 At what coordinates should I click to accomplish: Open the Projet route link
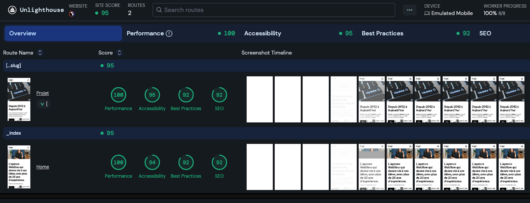43,93
